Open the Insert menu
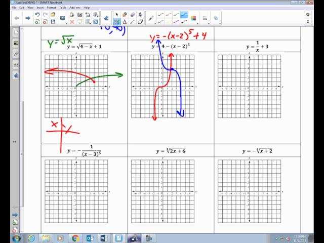Screen dimensions: 324x243 pyautogui.click(x=40, y=8)
